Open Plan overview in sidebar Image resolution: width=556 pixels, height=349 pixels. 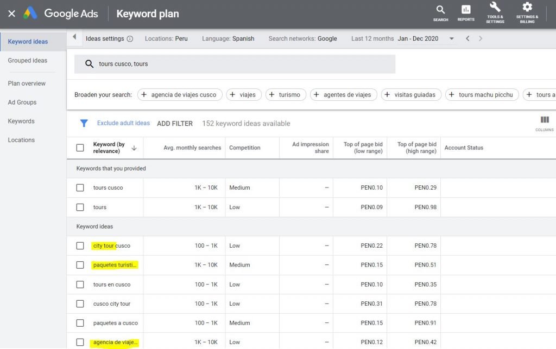coord(27,83)
